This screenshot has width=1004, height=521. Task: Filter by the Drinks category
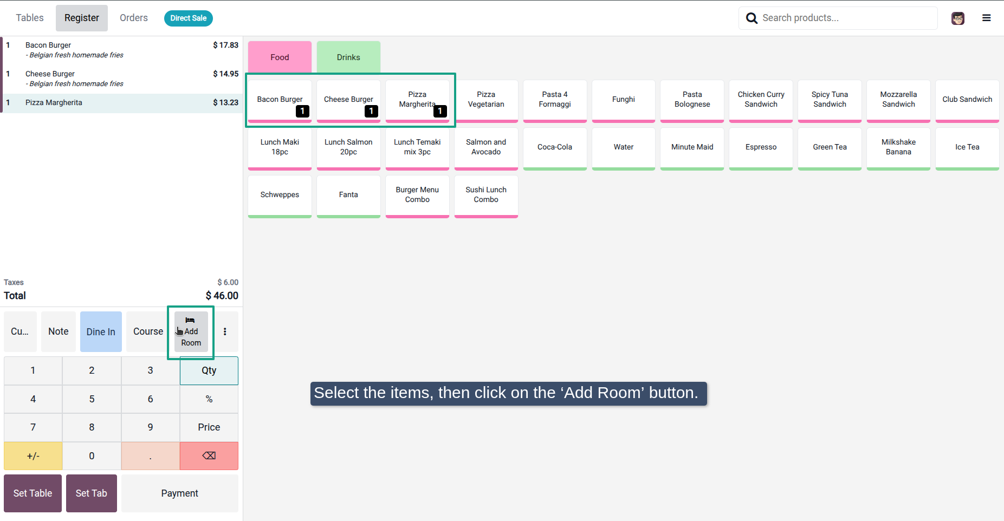click(348, 57)
